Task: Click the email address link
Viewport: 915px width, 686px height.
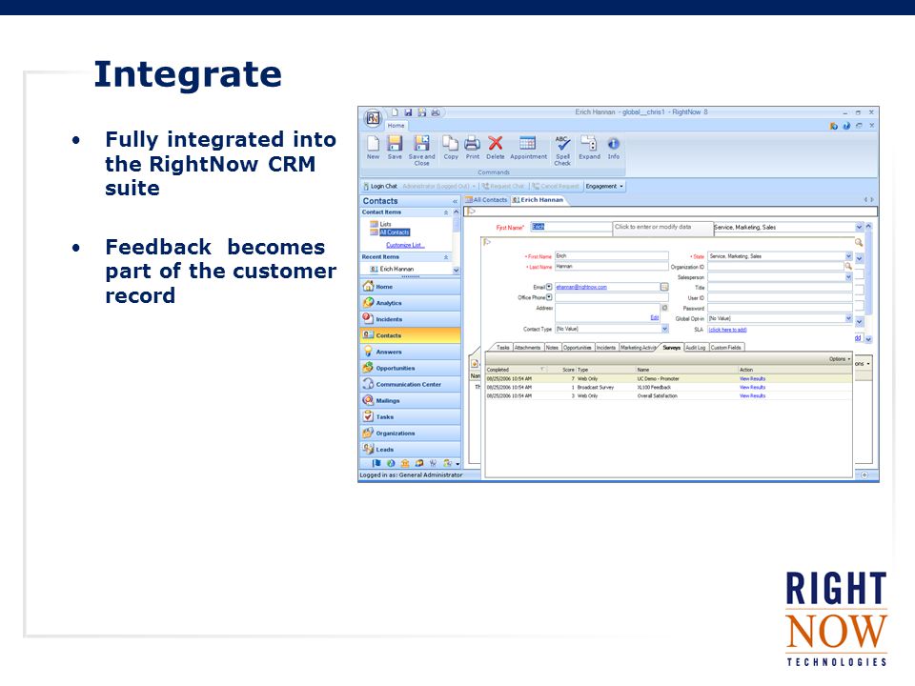Action: [x=581, y=287]
